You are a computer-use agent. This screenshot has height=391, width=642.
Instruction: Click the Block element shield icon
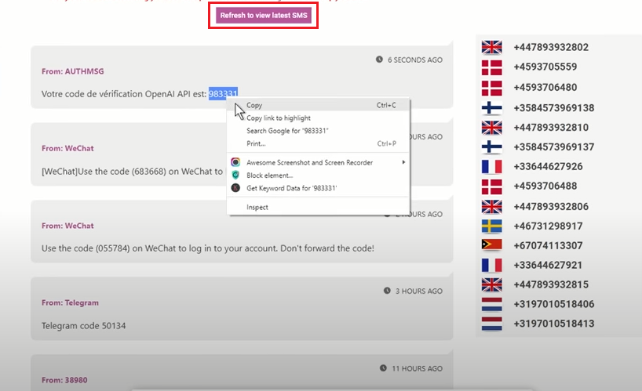click(235, 176)
